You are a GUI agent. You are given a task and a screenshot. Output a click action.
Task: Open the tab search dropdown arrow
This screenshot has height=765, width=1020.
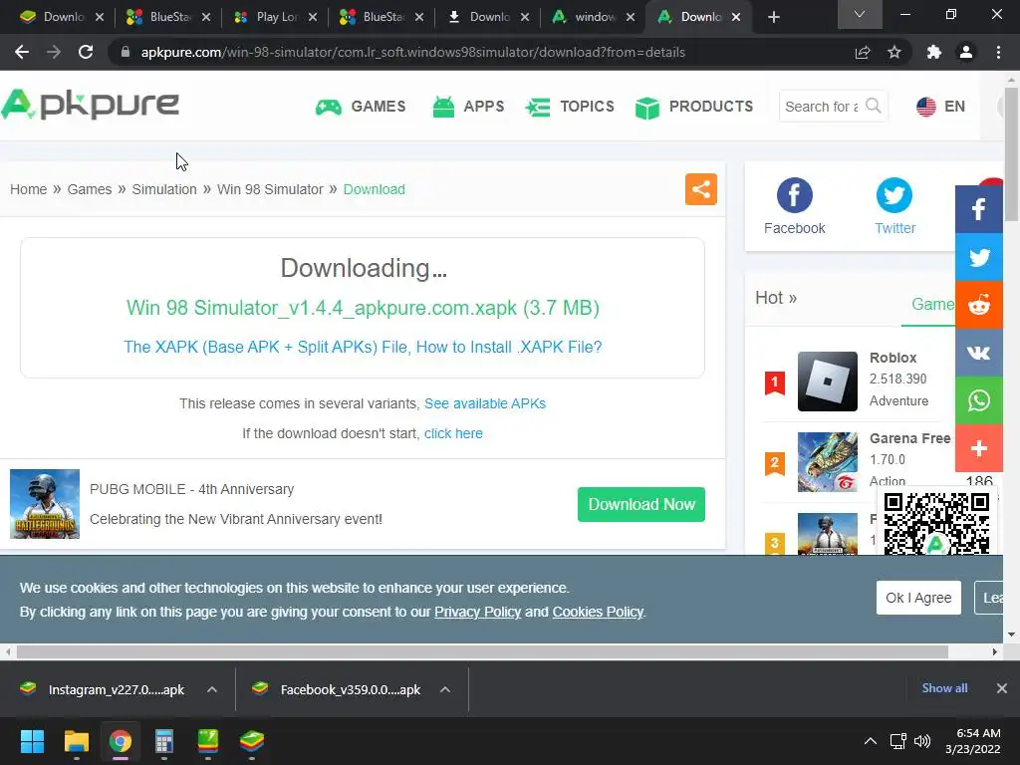(x=860, y=14)
